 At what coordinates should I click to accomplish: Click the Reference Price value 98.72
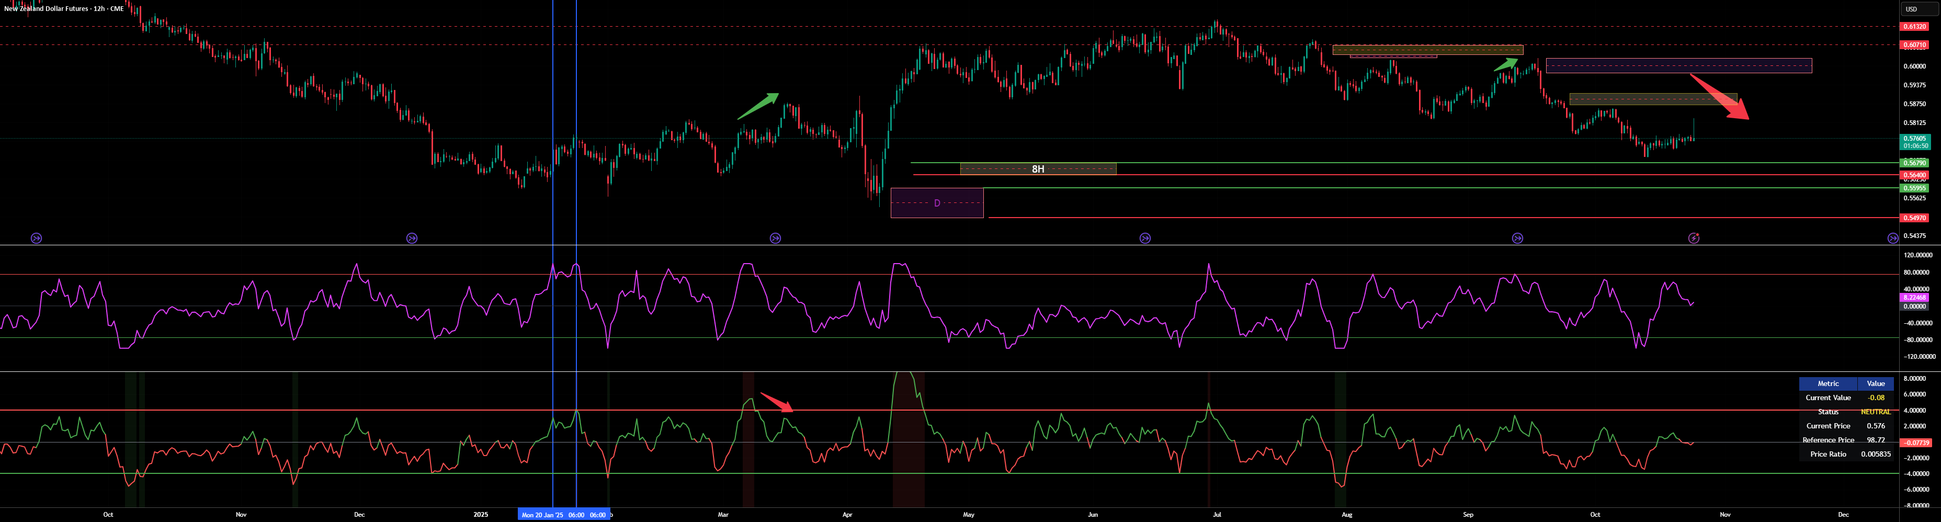[1876, 440]
